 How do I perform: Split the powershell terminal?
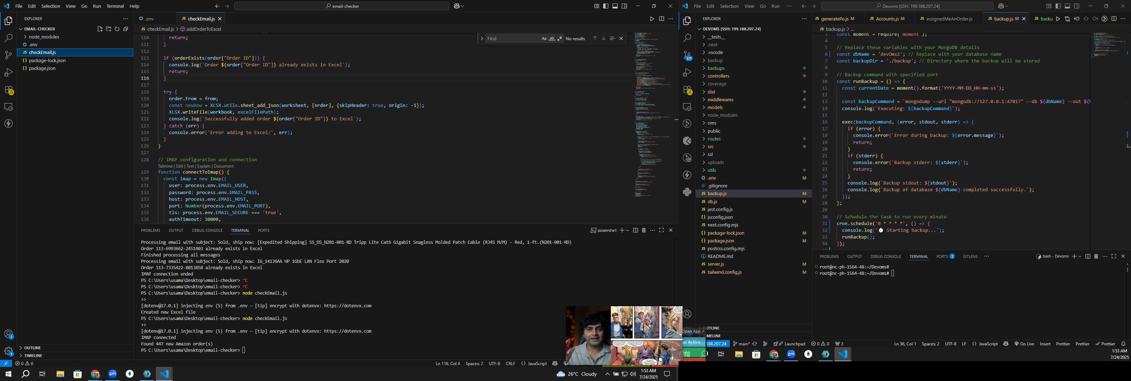click(635, 230)
